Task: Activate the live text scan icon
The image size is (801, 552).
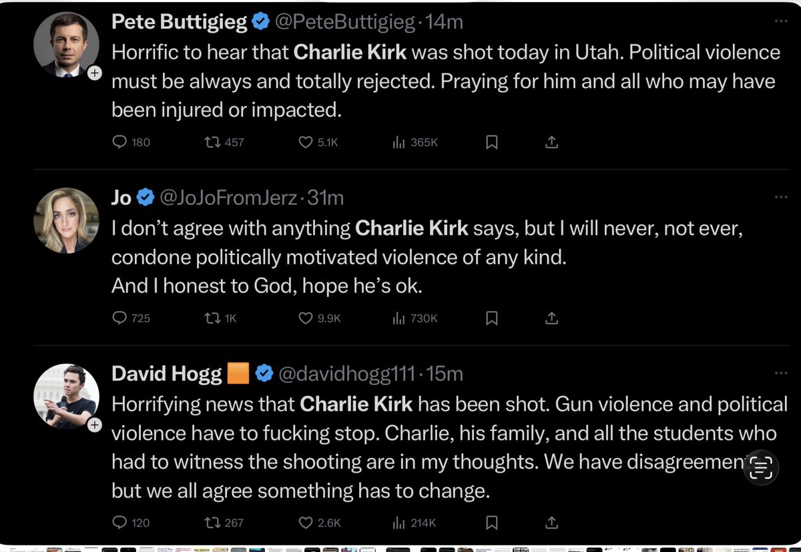Action: point(762,468)
